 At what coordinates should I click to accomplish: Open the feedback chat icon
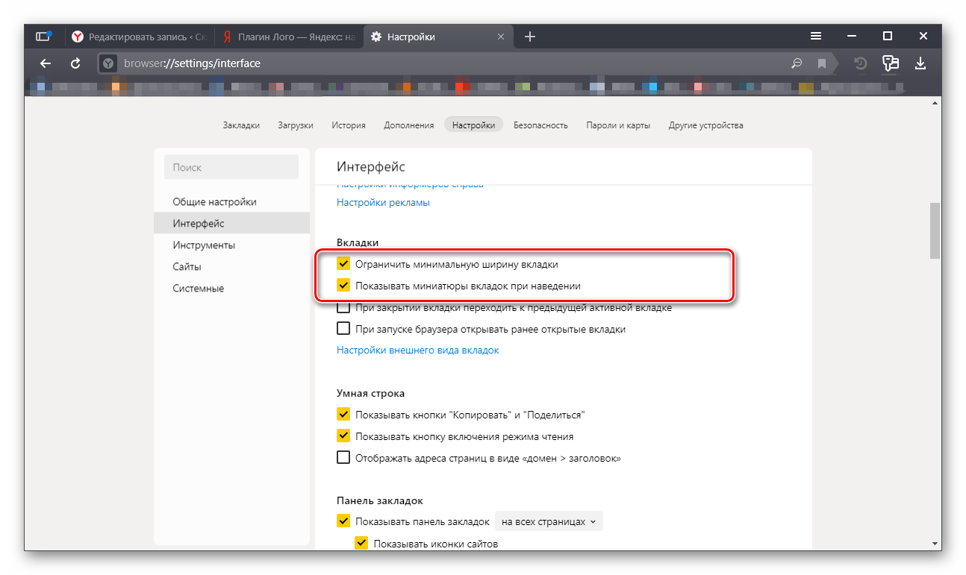pos(890,64)
